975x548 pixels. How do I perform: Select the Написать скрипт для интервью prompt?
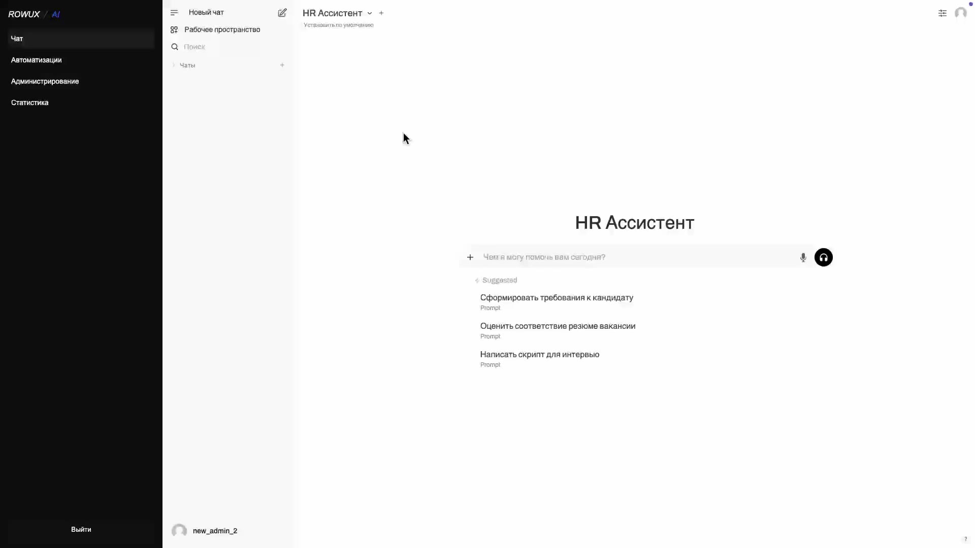tap(540, 358)
